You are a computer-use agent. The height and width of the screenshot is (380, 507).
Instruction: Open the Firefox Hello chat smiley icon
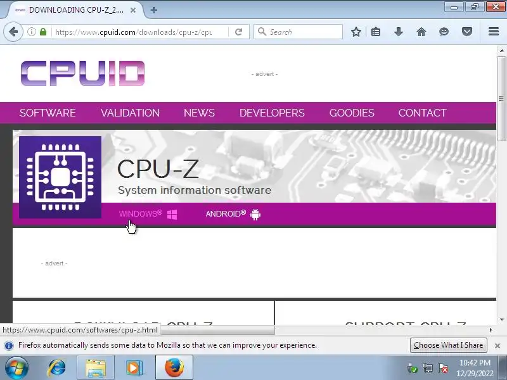(x=444, y=32)
